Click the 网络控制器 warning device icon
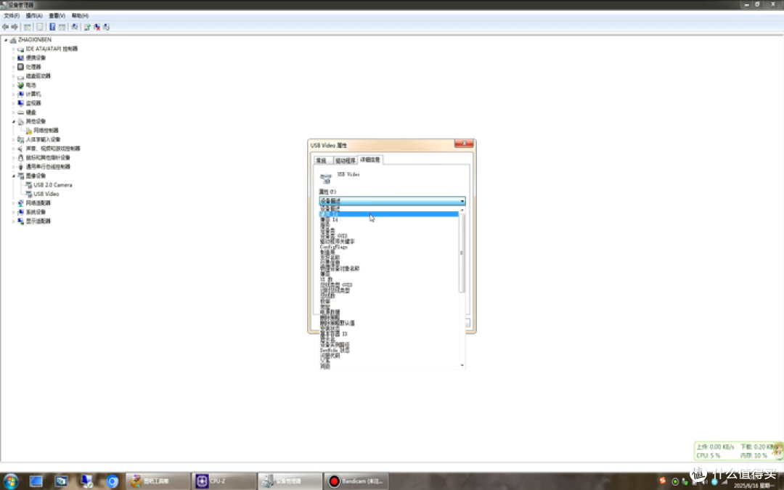 [28, 131]
